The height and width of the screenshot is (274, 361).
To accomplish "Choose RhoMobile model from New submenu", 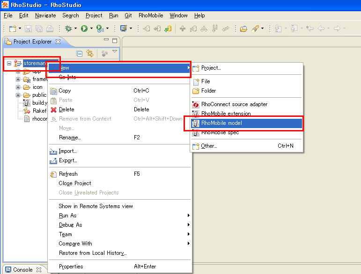I will click(246, 123).
